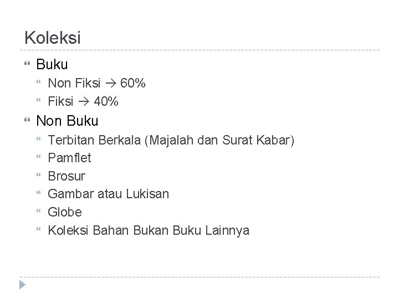This screenshot has height=299, width=399.
Task: Click the bullet beside Pamflet
Action: tap(38, 156)
